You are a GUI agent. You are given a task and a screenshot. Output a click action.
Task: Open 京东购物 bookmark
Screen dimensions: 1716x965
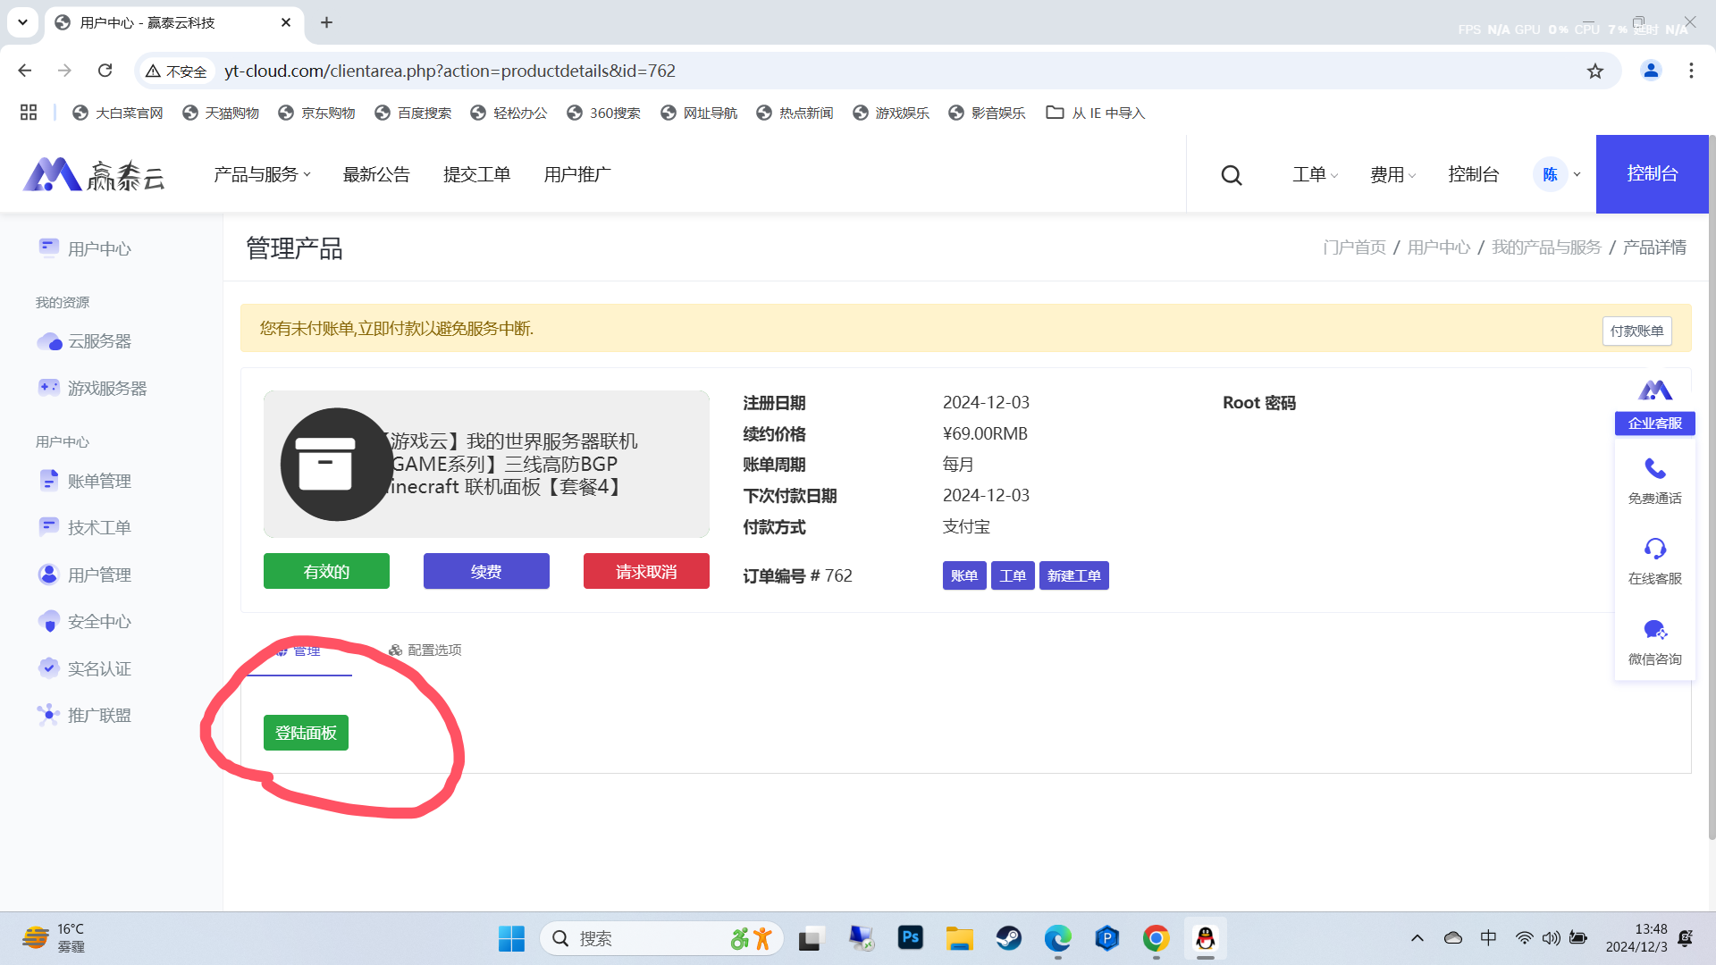click(316, 113)
